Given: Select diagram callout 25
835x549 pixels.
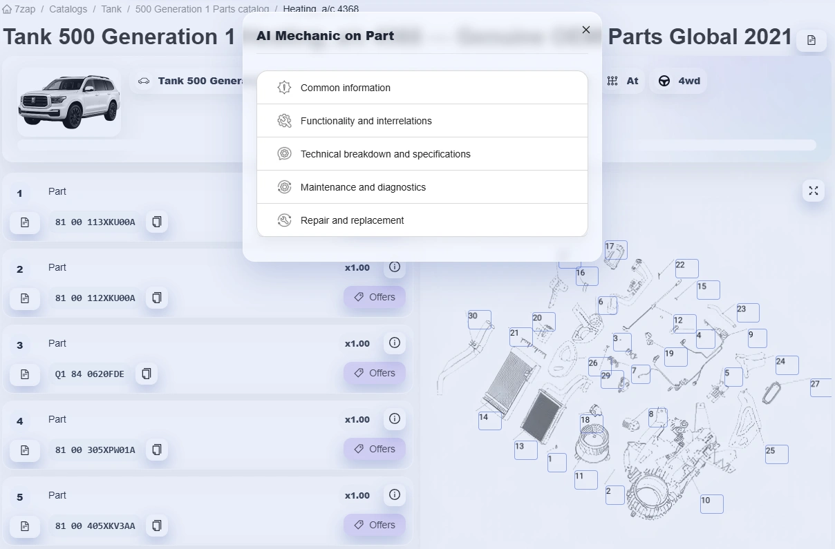Looking at the screenshot, I should [776, 454].
